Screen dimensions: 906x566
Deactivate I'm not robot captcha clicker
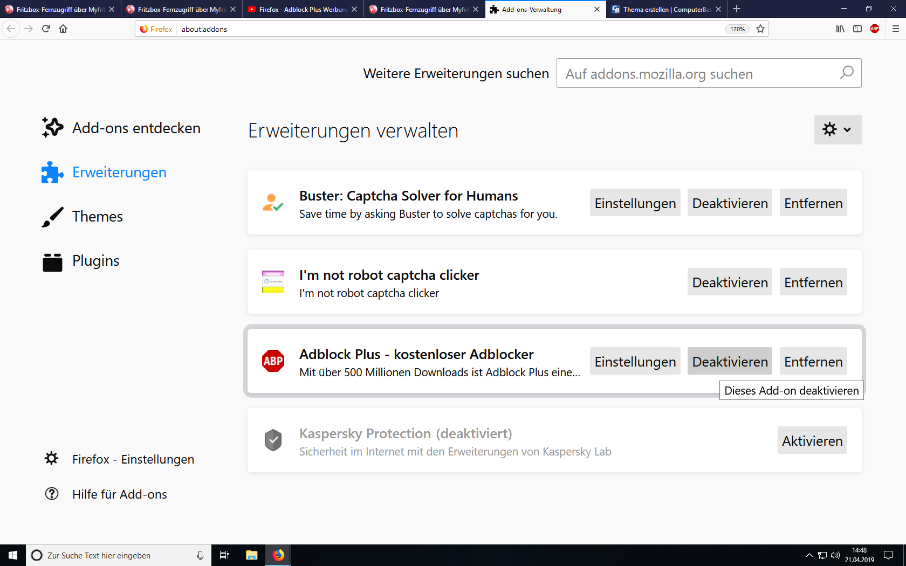[730, 282]
